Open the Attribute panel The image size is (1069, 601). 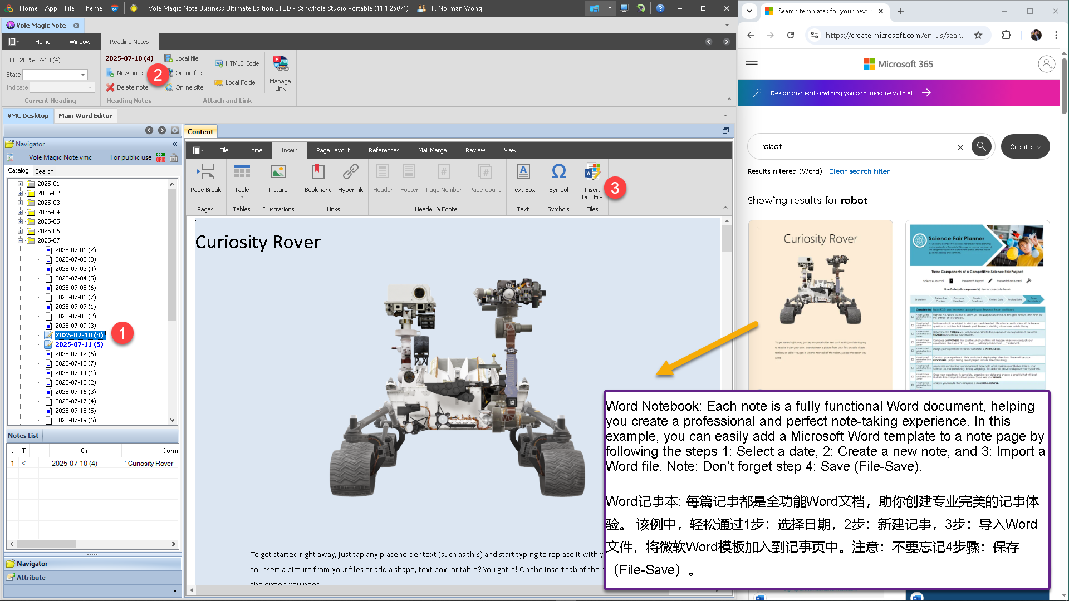92,578
